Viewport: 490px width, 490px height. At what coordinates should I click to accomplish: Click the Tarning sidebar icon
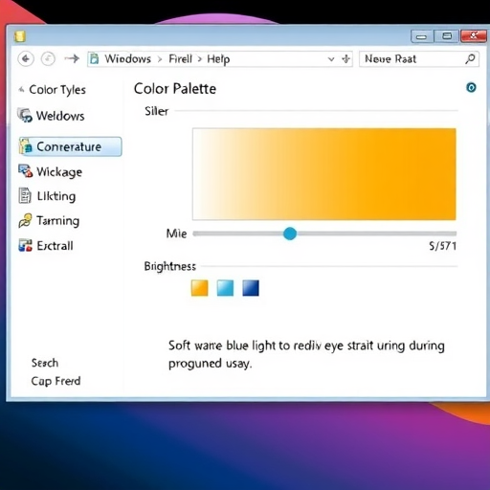pos(25,220)
